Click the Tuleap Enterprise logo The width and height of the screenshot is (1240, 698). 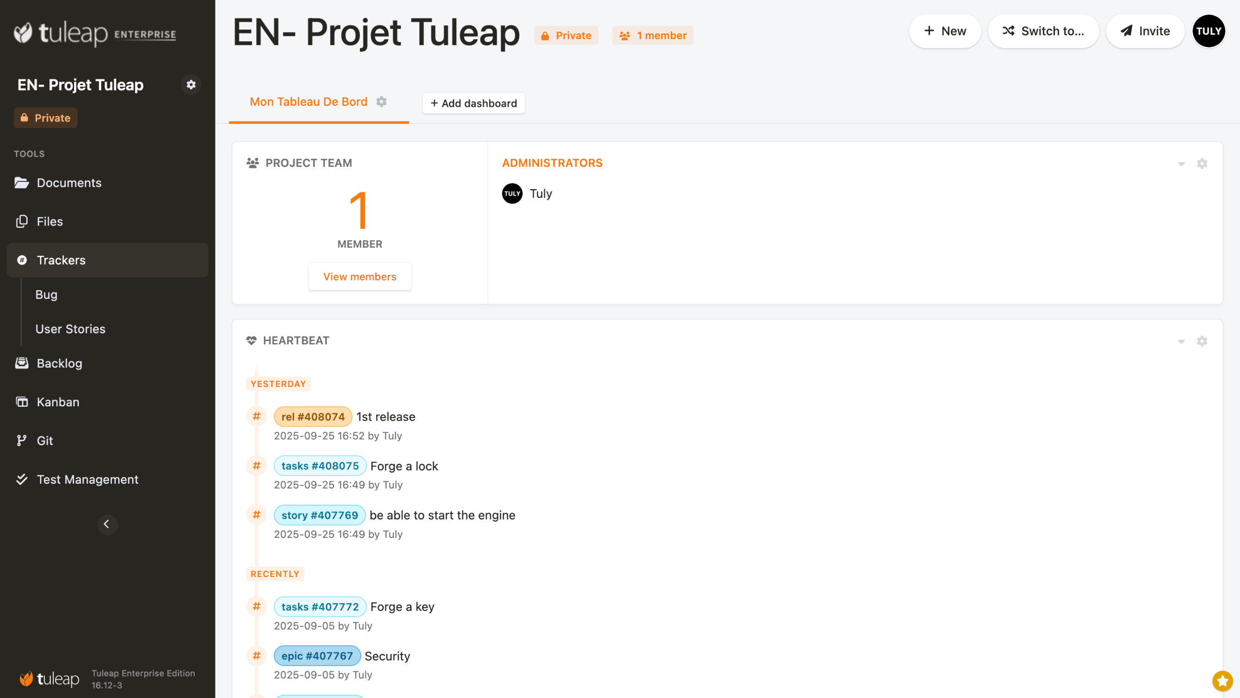pos(95,33)
